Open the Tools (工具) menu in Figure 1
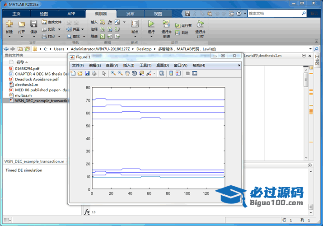 [145, 65]
